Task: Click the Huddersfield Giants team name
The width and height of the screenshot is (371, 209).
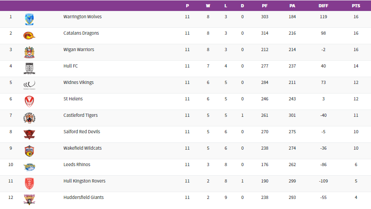Action: (83, 198)
